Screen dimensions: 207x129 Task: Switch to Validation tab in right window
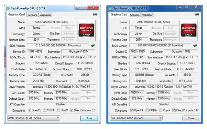(x=147, y=15)
